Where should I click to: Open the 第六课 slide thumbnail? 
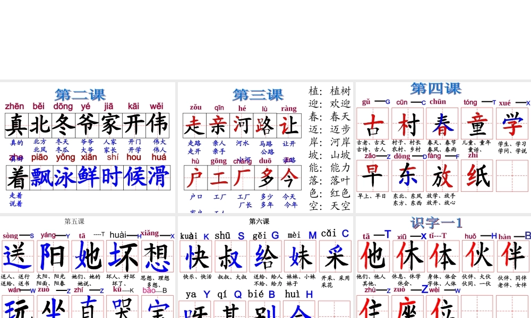(x=265, y=267)
